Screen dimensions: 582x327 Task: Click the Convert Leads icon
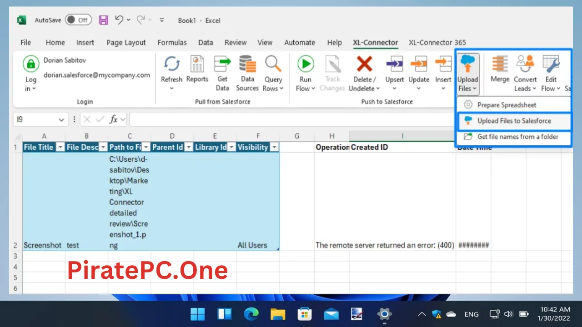tap(525, 64)
